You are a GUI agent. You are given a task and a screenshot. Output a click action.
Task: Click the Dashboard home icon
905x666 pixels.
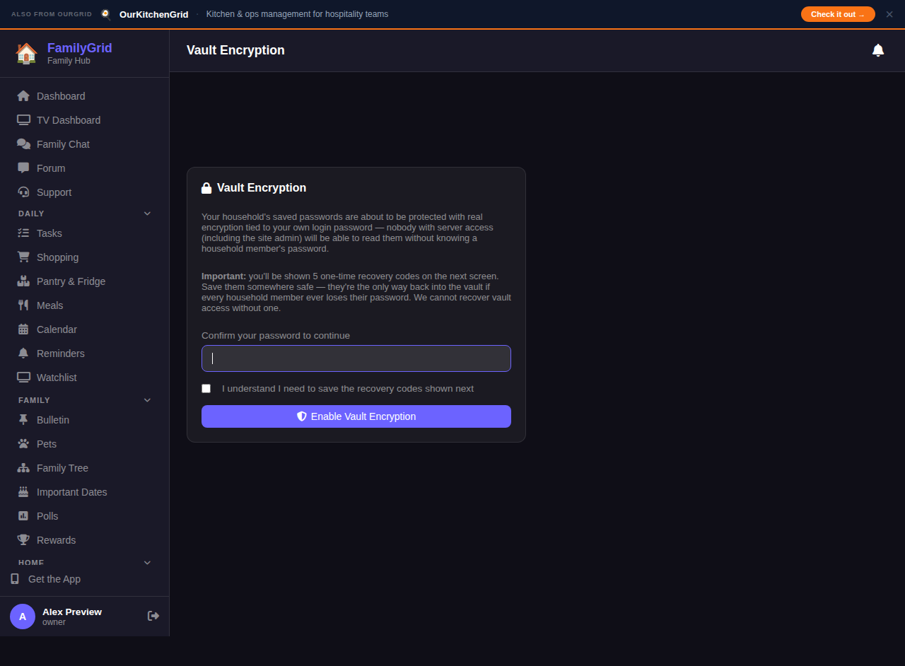pos(23,96)
